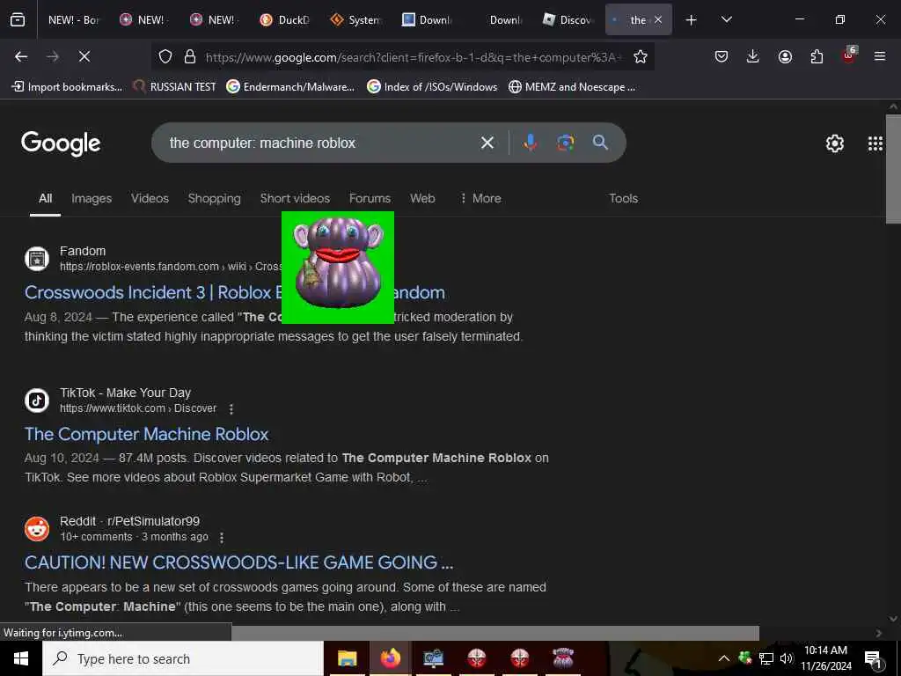Image resolution: width=901 pixels, height=676 pixels.
Task: Switch to the System browser tab
Action: pos(355,19)
